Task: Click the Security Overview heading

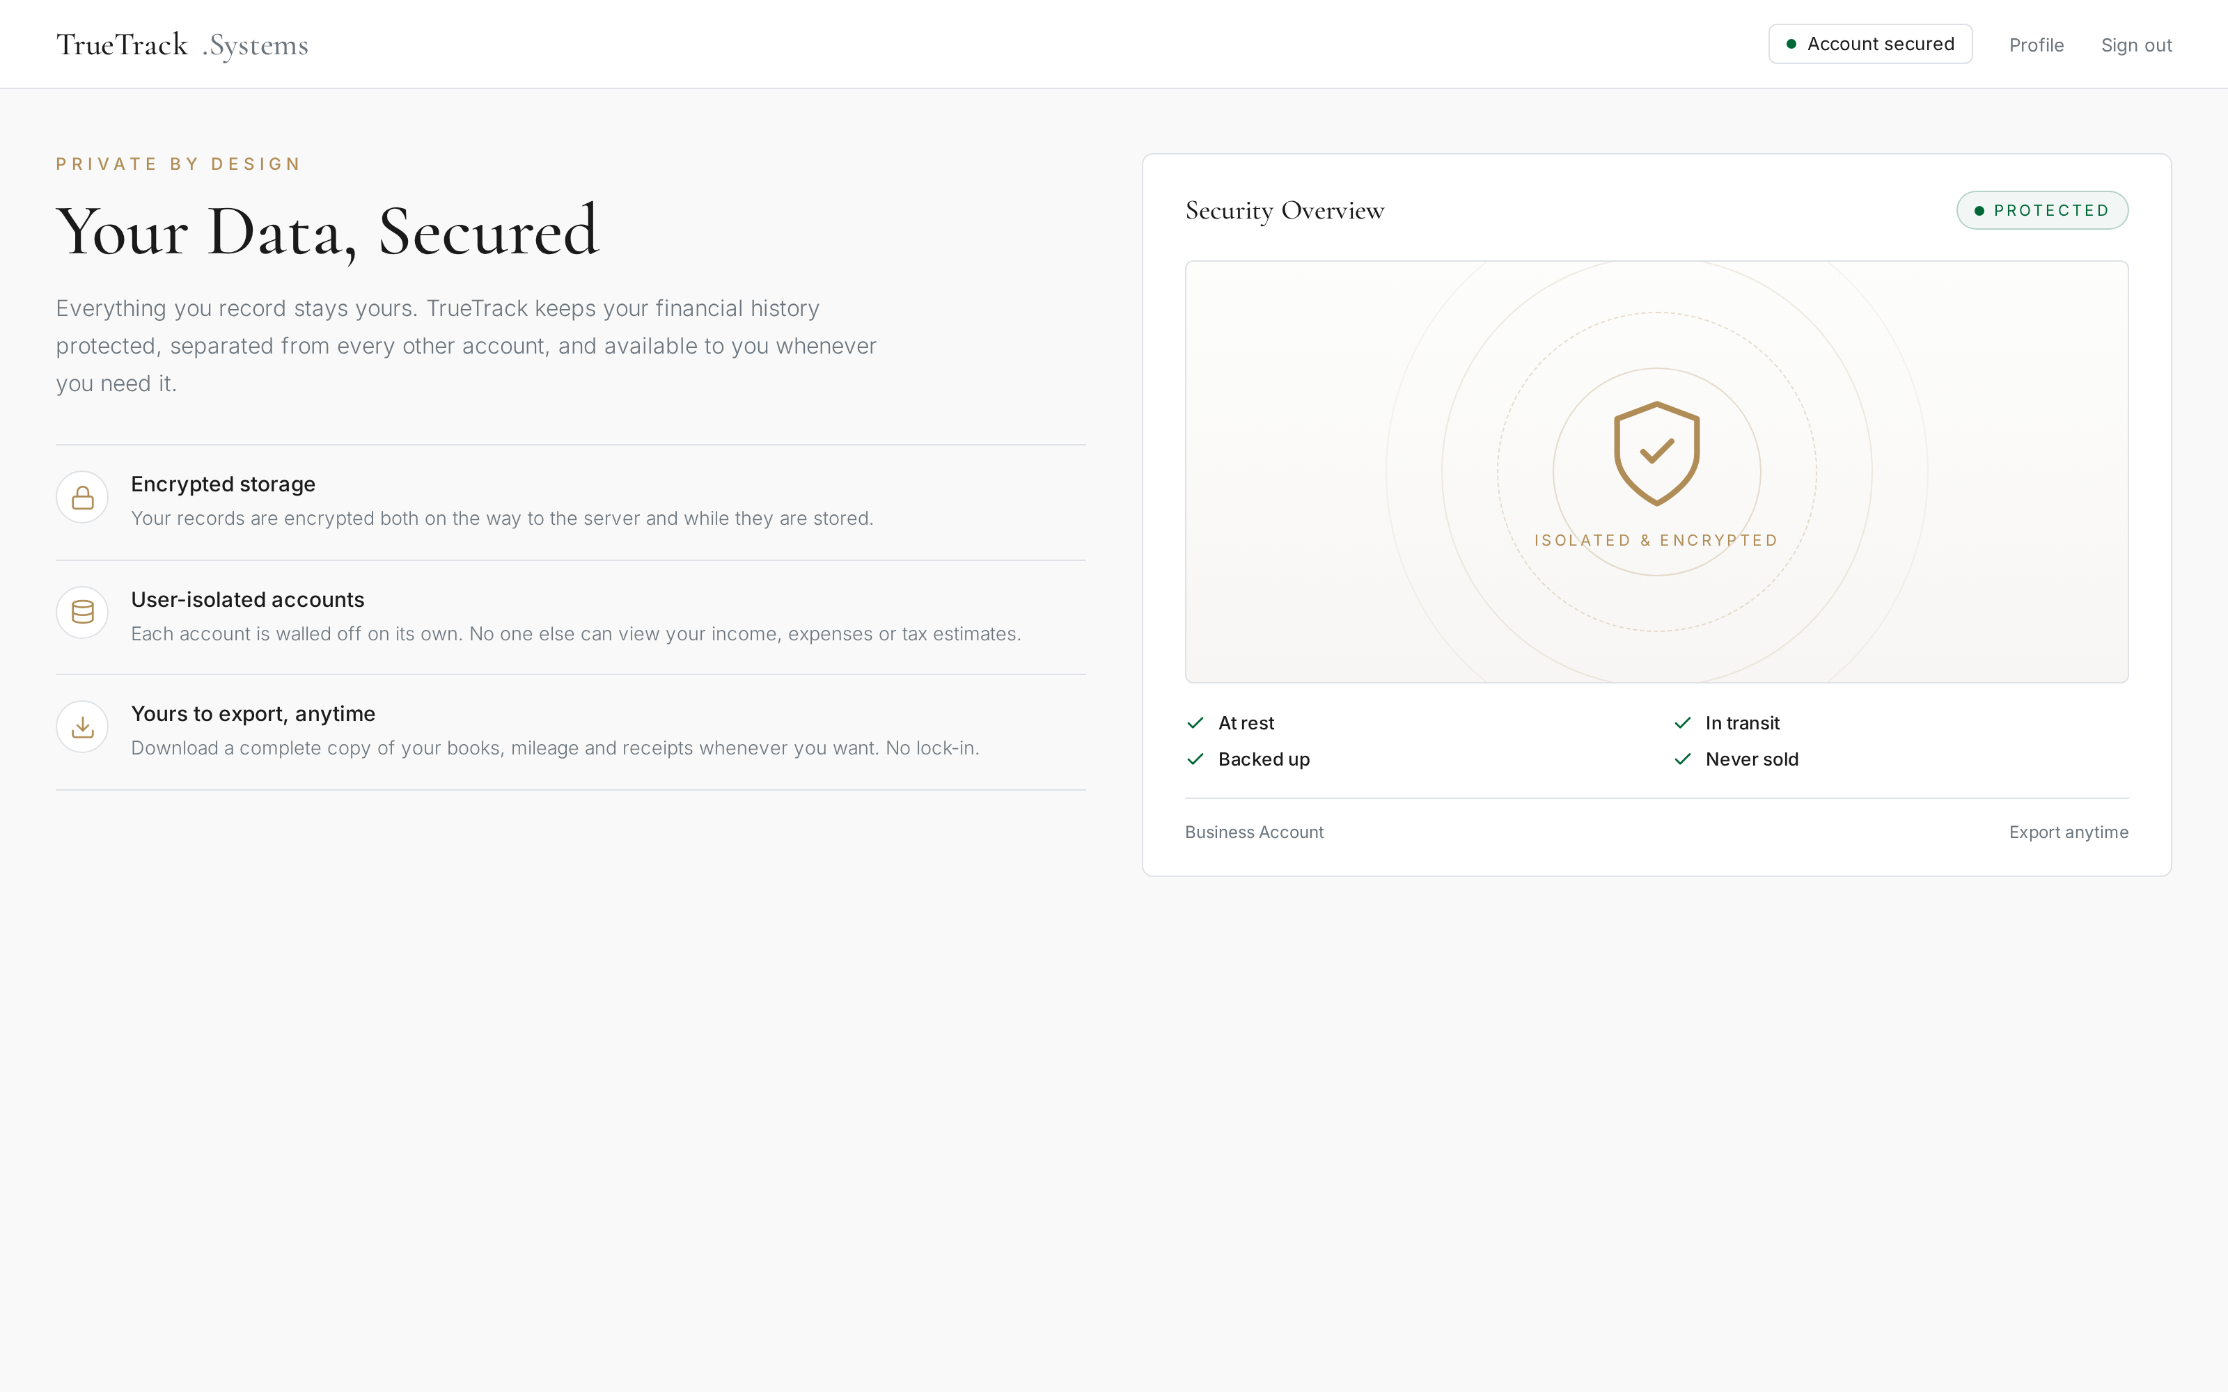Action: (1285, 211)
